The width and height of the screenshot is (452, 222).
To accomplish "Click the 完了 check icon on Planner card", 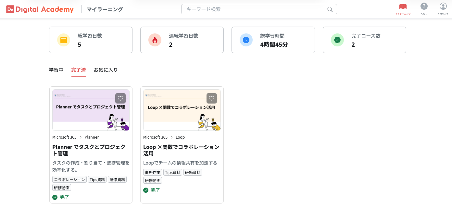I will point(55,197).
